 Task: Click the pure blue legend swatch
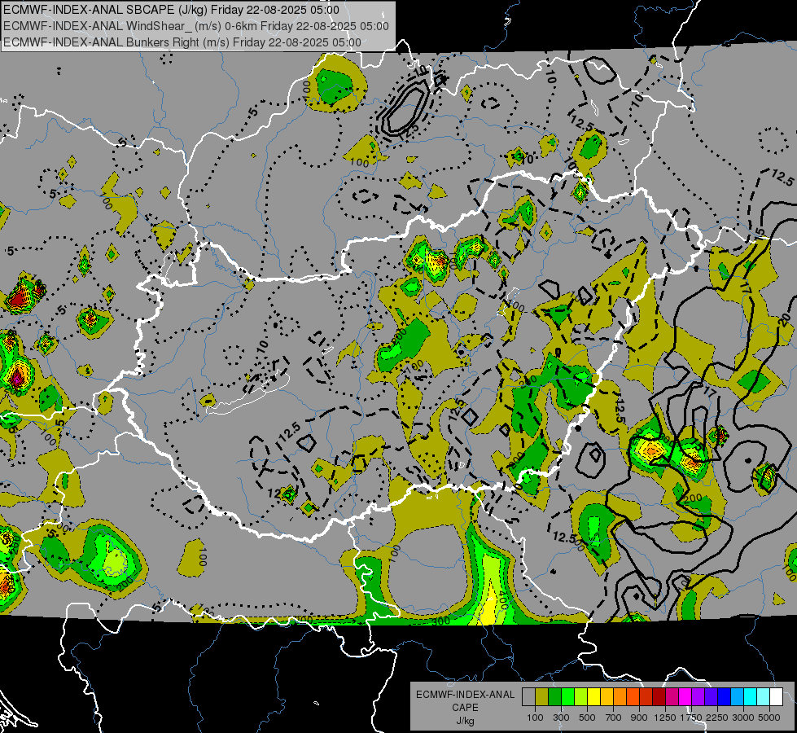(x=724, y=697)
